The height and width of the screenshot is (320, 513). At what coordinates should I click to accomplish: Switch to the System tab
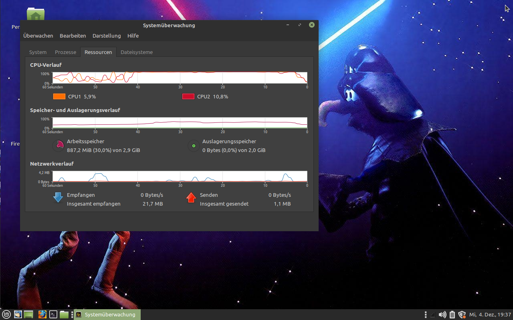pos(38,52)
